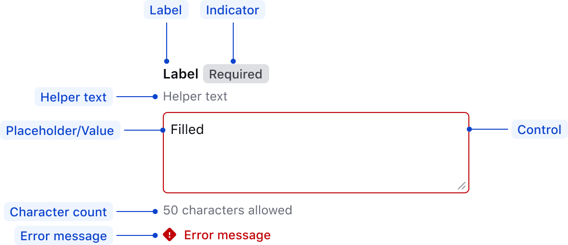Viewport: 568px width, 245px height.
Task: Select the Indicator annotation tag
Action: 232,10
